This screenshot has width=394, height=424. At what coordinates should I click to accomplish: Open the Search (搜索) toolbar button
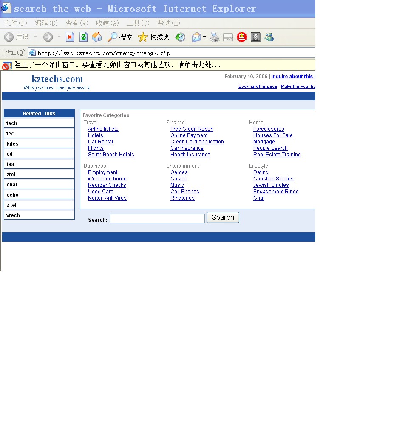tap(120, 37)
